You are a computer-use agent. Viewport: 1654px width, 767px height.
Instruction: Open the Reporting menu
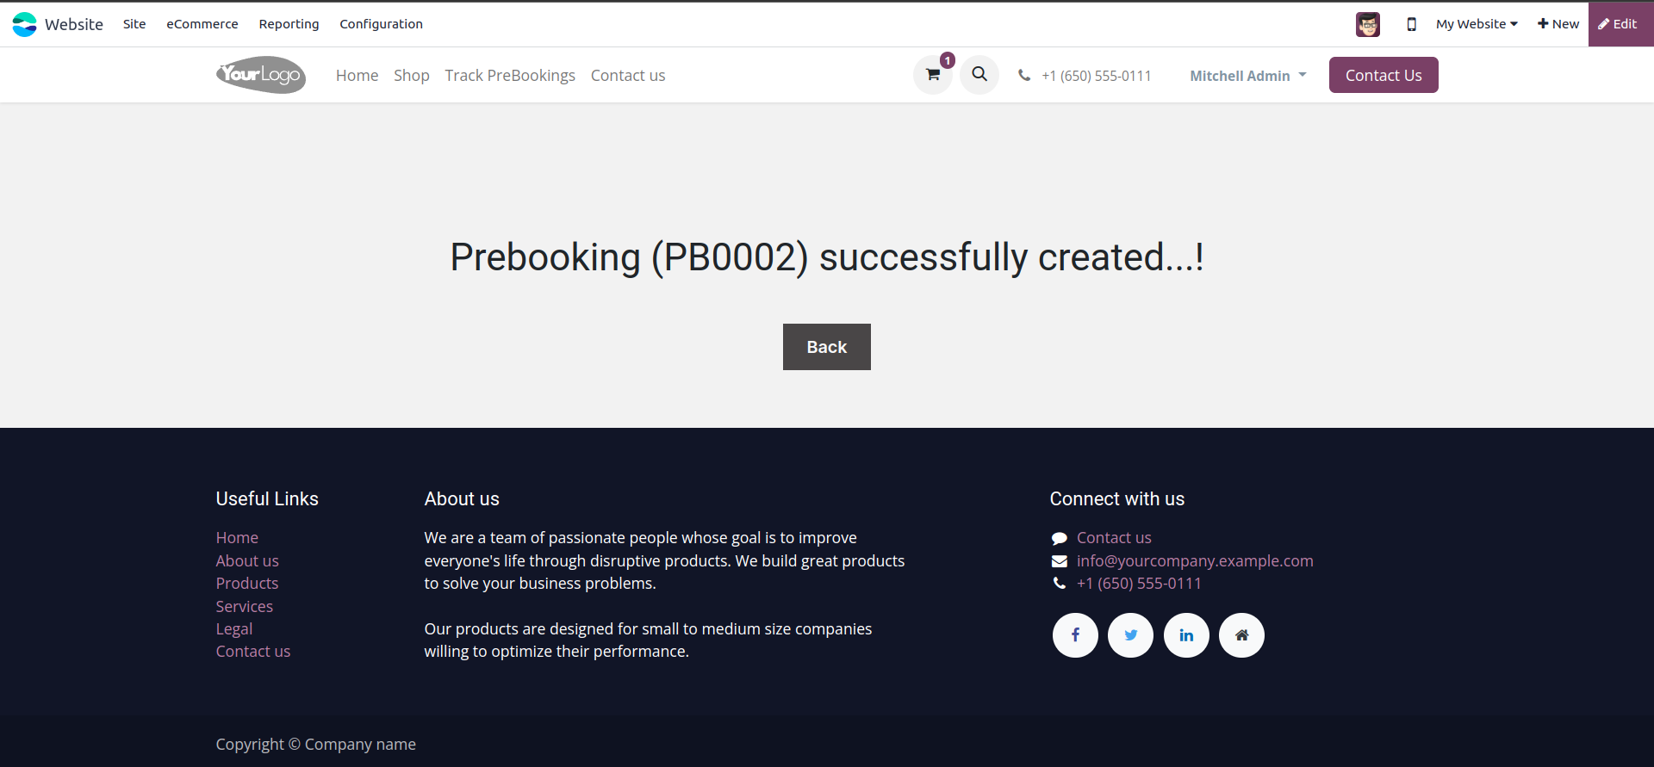coord(289,24)
